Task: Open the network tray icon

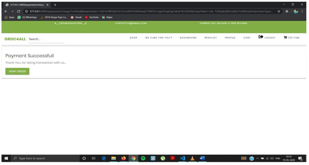Action: tap(267, 158)
